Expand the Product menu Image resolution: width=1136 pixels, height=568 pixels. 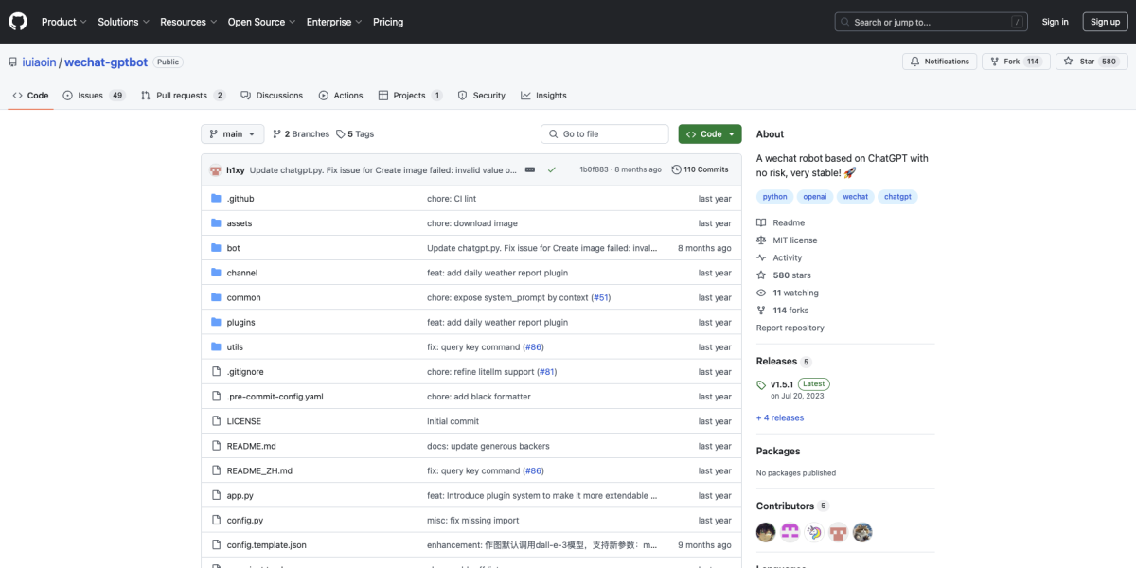(x=63, y=22)
